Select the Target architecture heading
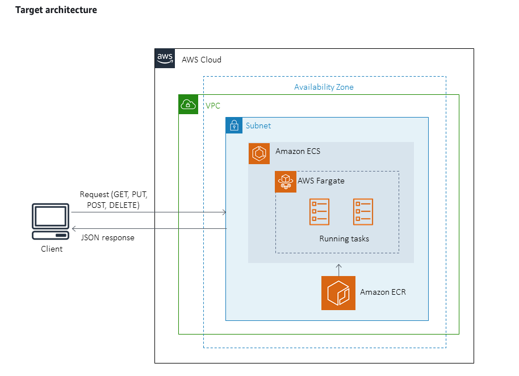This screenshot has width=519, height=376. coord(55,10)
